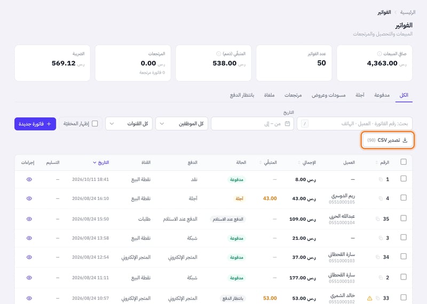Click customer name عبدالله الحربي
427x304 pixels.
[x=342, y=217]
